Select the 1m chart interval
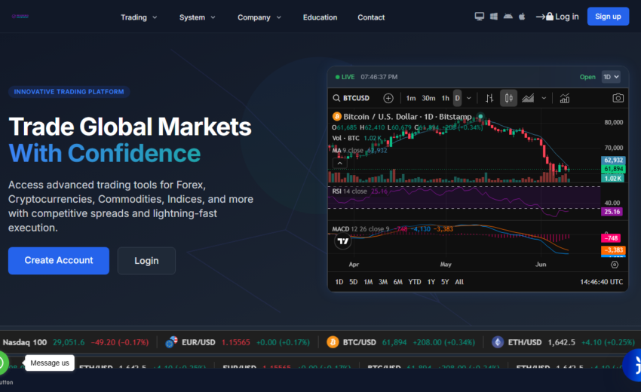641x392 pixels. [411, 98]
